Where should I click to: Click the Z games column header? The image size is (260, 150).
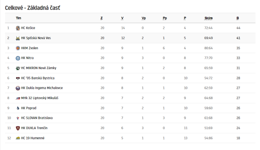102,18
